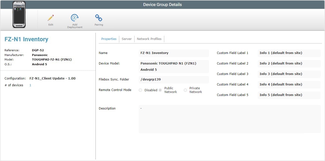Open the number of devices link "1"
Screen dimensions: 325x161
30,85
